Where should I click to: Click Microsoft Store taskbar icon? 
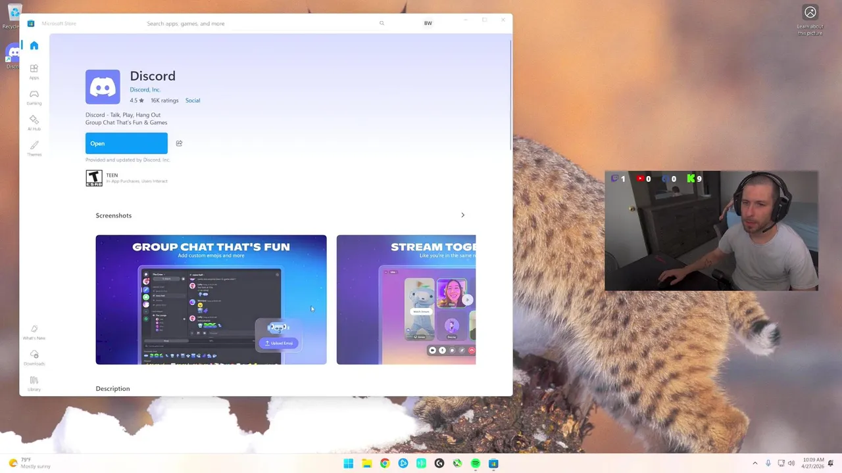click(493, 463)
